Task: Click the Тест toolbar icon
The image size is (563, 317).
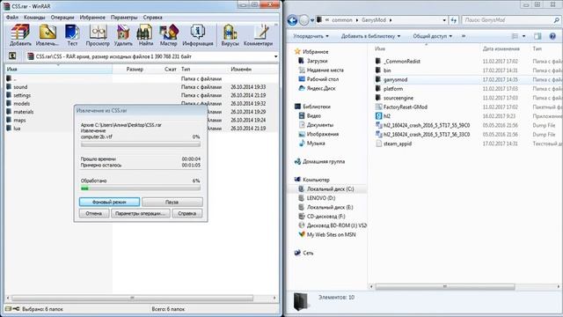Action: point(72,35)
